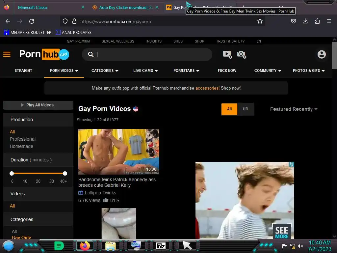Expand the LIVE CAMS nav dropdown
This screenshot has height=253, width=337.
click(145, 70)
